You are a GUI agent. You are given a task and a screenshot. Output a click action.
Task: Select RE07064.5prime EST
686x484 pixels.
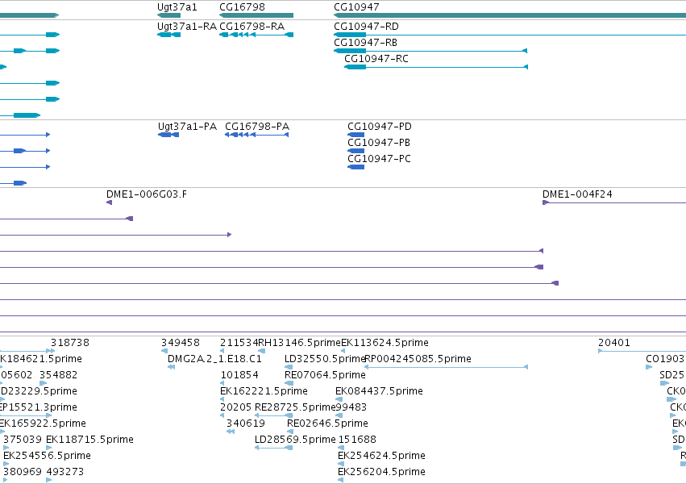point(289,383)
